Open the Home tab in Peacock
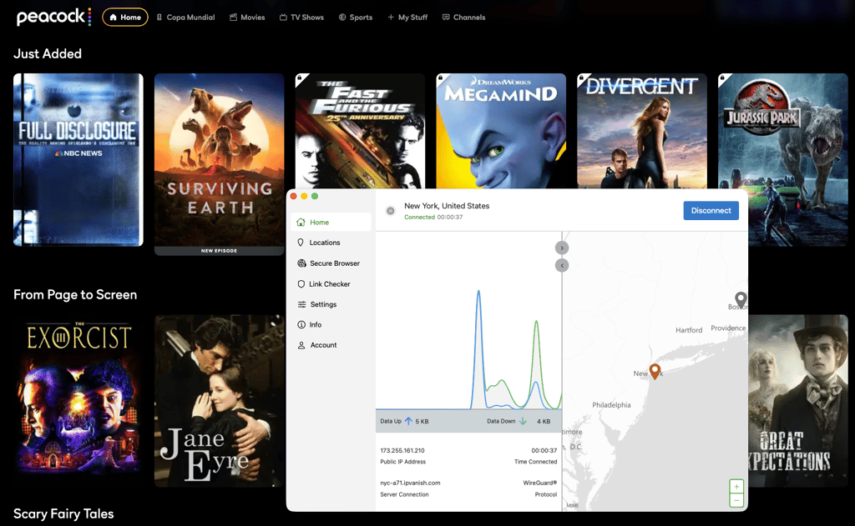Screen dimensions: 855x526 (x=125, y=17)
